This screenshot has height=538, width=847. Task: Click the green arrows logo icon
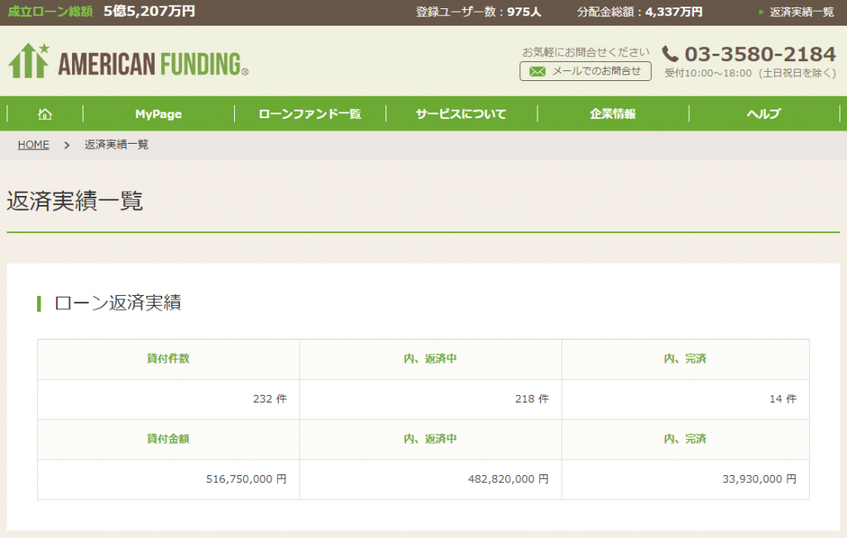[x=29, y=60]
